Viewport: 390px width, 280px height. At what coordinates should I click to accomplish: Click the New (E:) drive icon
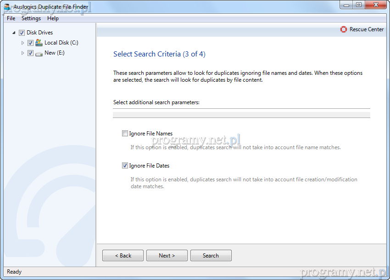(x=39, y=53)
